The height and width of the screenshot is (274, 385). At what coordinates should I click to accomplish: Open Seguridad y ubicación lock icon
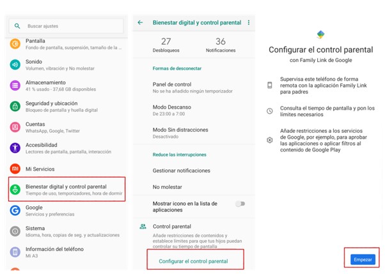(15, 107)
